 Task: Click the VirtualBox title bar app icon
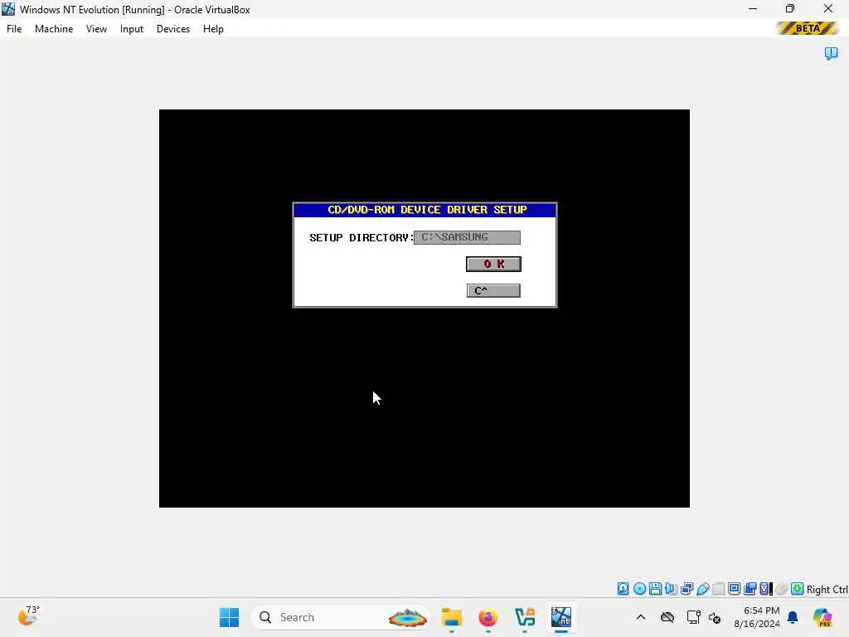(8, 9)
